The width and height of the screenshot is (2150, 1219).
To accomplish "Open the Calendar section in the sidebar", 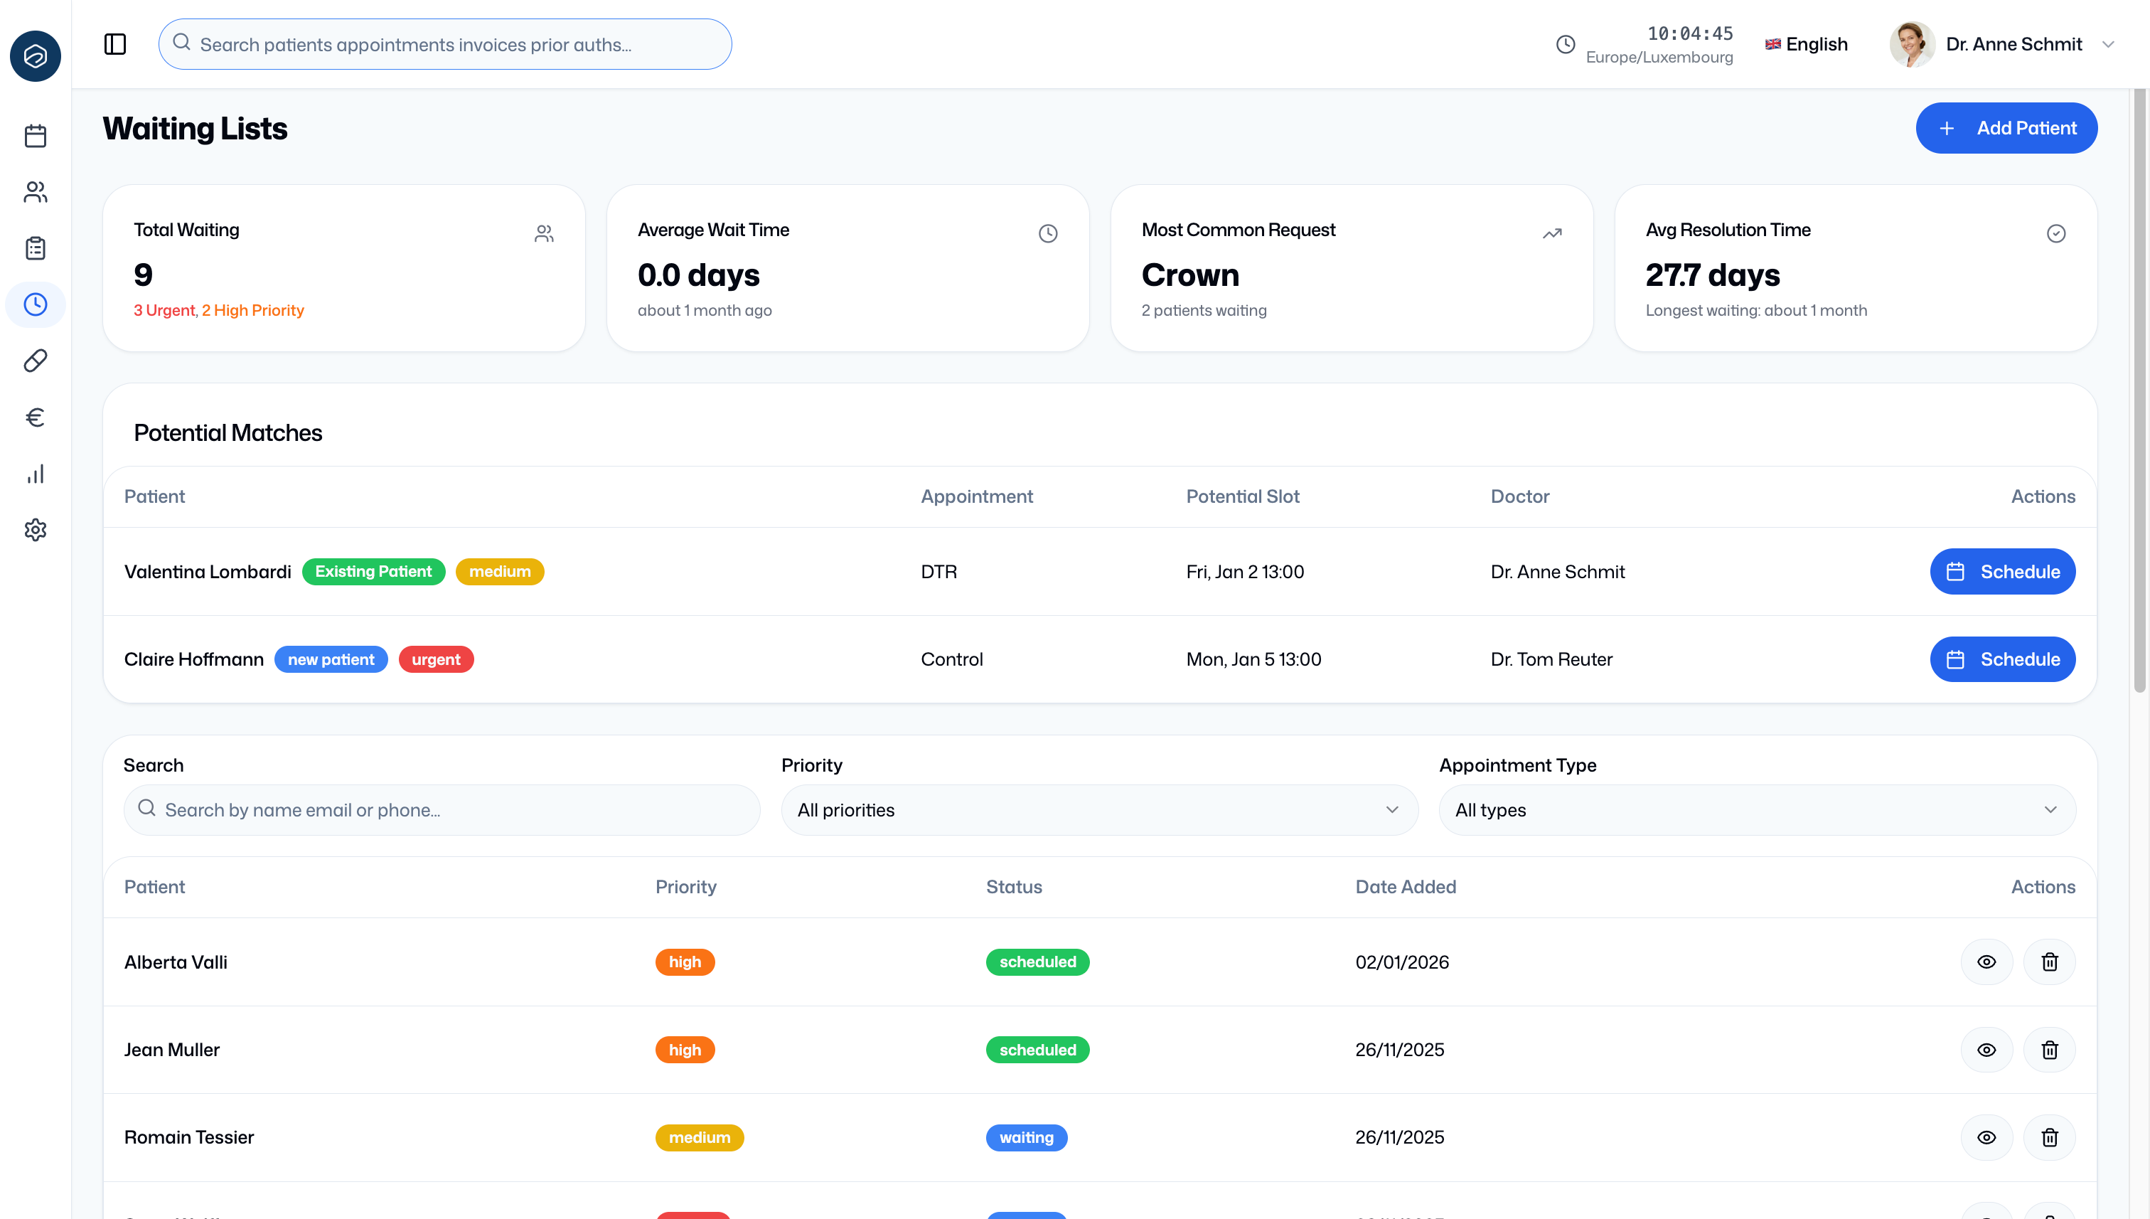I will tap(35, 135).
